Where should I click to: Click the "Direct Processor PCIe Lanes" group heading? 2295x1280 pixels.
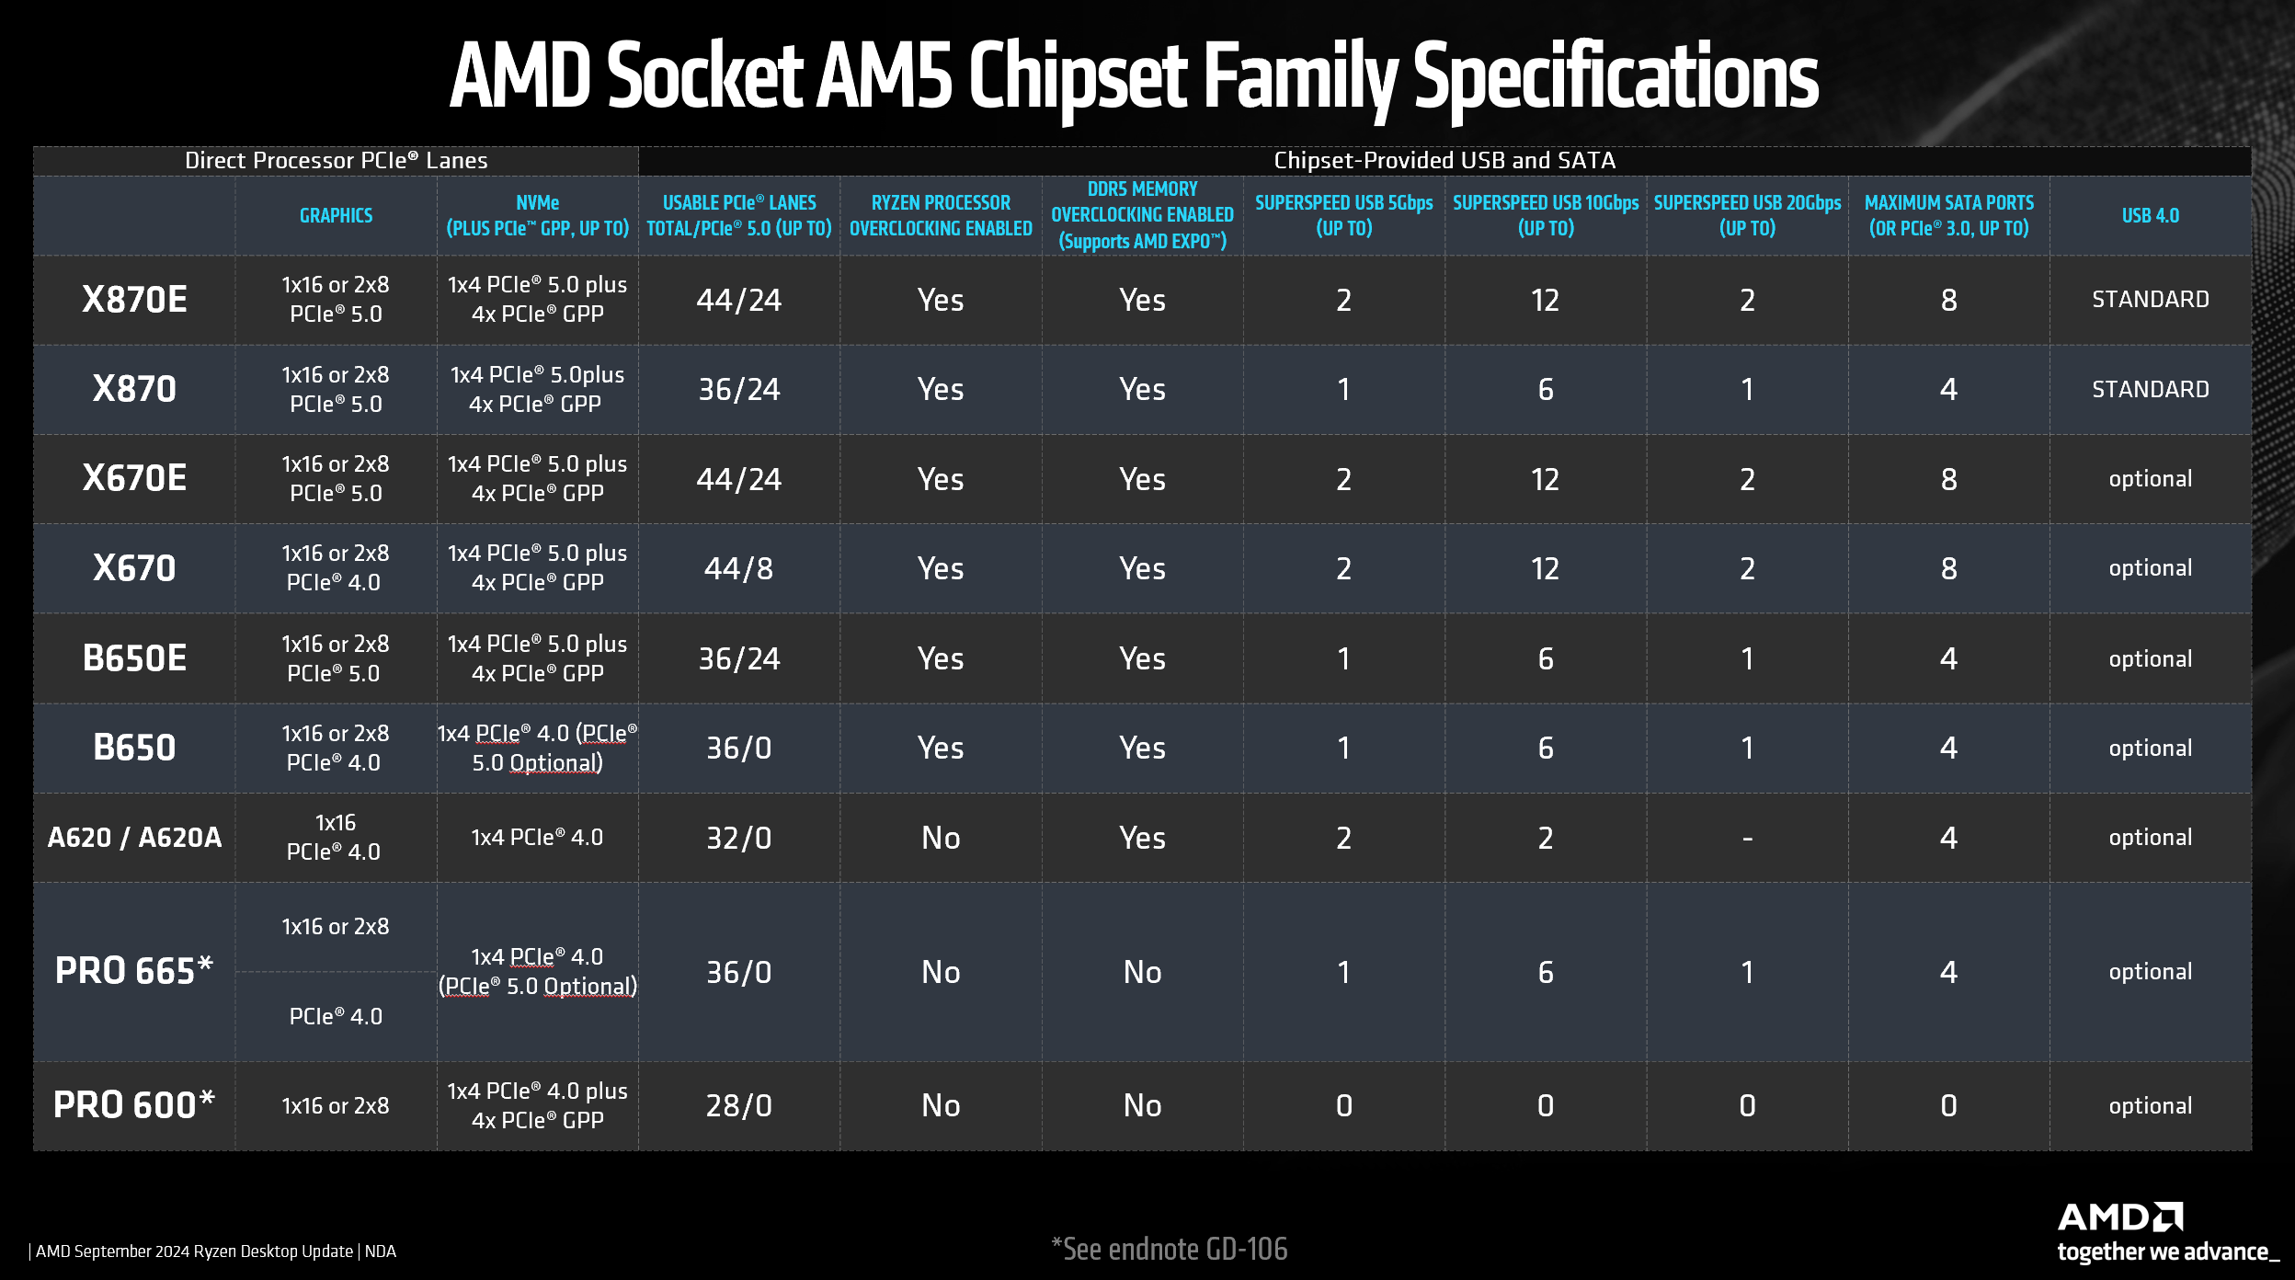pos(336,161)
